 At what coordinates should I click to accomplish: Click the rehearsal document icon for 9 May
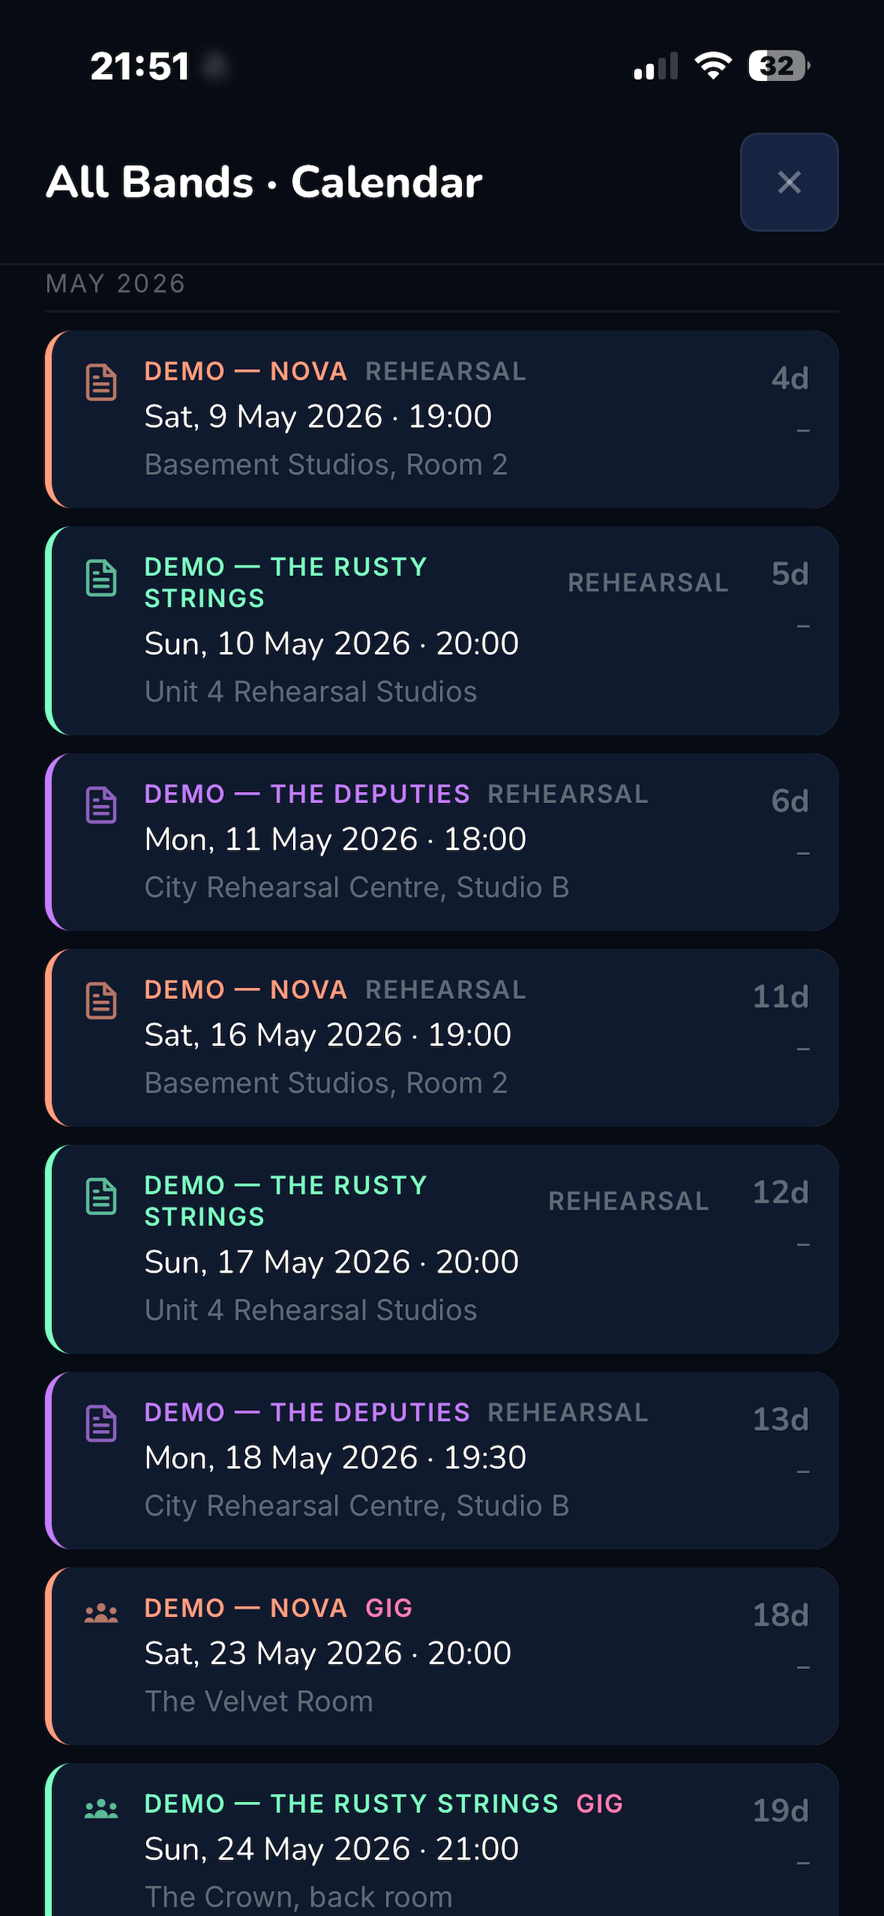tap(101, 382)
